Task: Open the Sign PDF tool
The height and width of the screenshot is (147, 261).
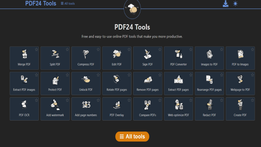Action: point(148,58)
